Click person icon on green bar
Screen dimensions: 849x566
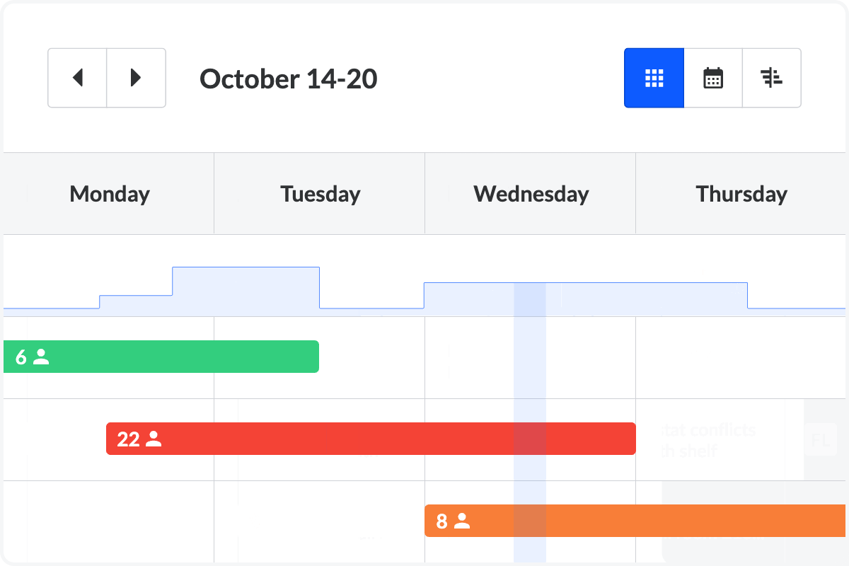point(42,357)
